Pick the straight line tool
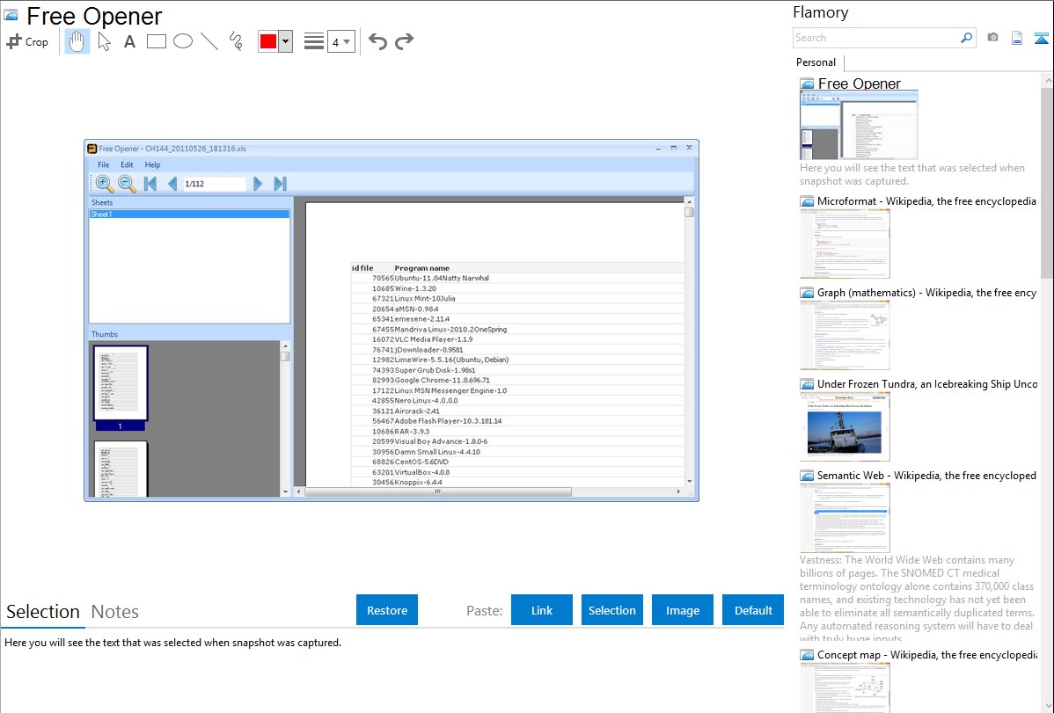Viewport: 1054px width, 713px height. pos(209,41)
